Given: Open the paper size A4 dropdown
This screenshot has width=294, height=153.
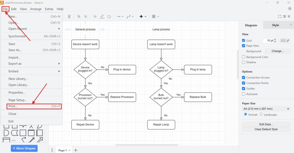Looking at the screenshot, I should [x=266, y=109].
